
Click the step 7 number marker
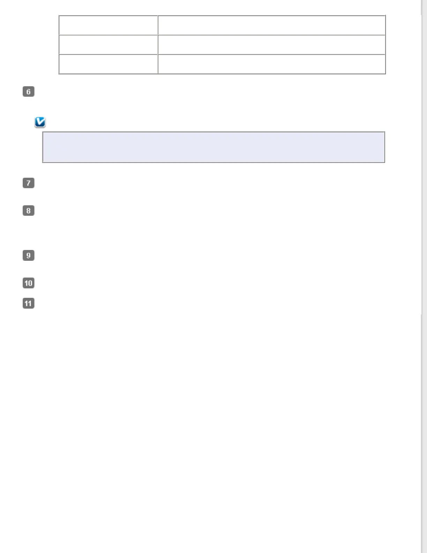pyautogui.click(x=29, y=183)
